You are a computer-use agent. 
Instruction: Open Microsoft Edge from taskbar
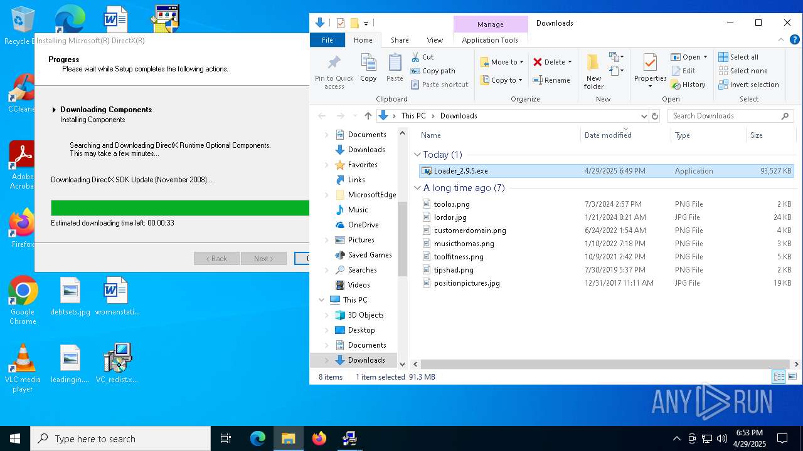coord(258,438)
